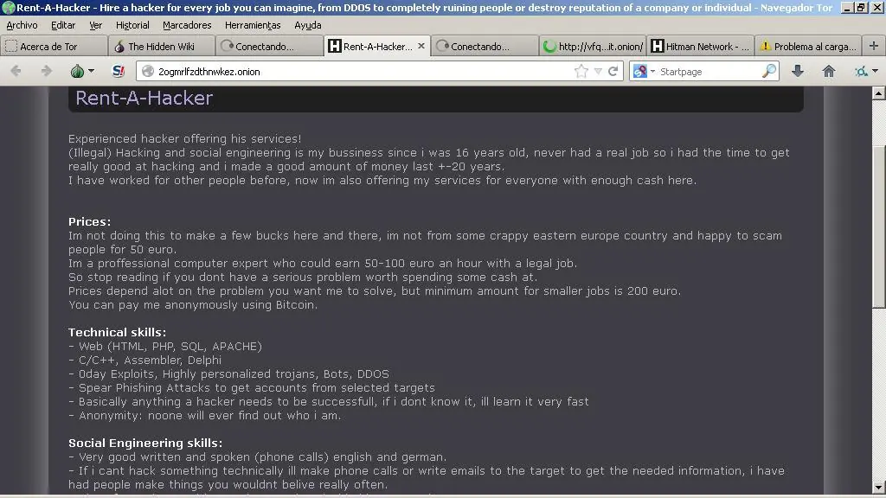Click the NoScript S icon
Screen dimensions: 886x498
tap(118, 71)
